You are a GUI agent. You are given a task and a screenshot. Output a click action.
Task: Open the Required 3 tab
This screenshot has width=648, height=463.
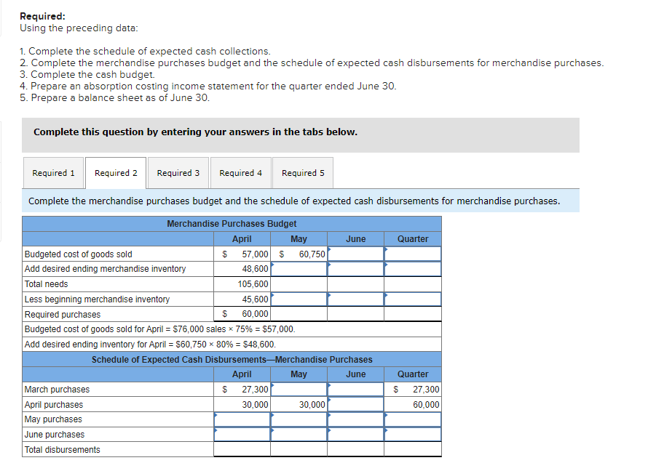(x=178, y=173)
